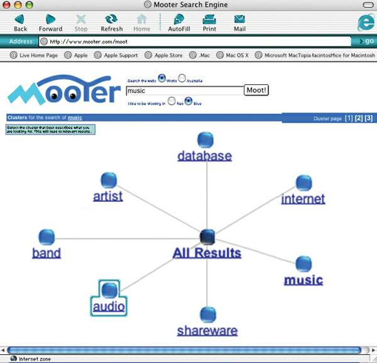
Task: Open the database cluster link
Action: pos(205,156)
